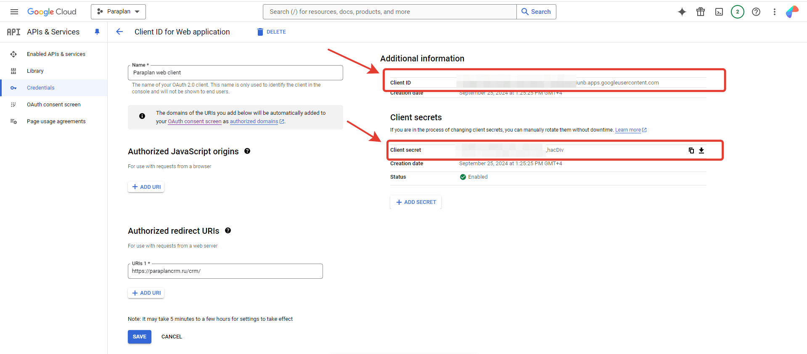Activate Cloud Shell terminal icon
Viewport: 807px width, 354px height.
[719, 12]
